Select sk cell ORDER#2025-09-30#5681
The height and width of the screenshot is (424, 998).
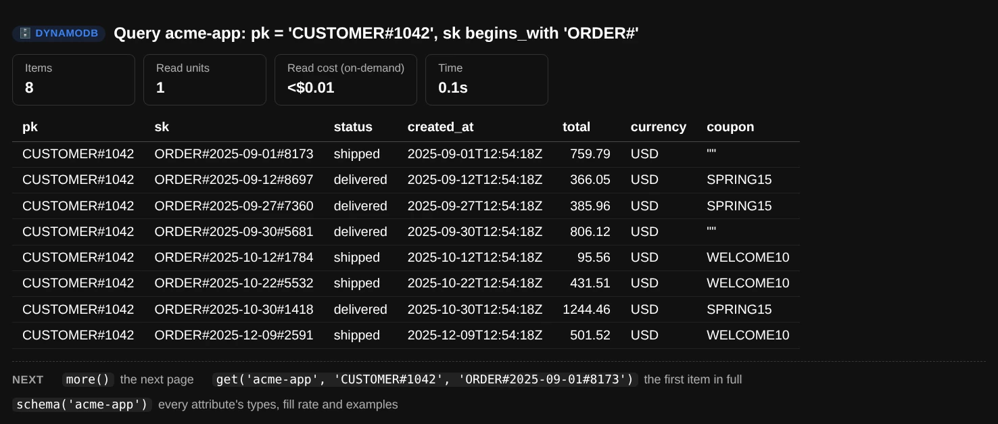click(234, 232)
